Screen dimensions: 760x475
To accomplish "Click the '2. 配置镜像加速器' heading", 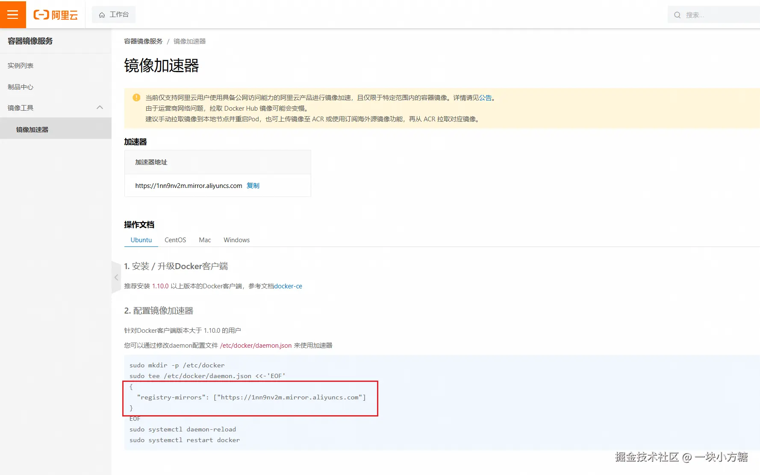I will pos(159,311).
